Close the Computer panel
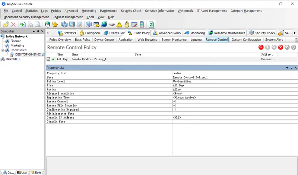Viewport: 298px width, 175px height. pyautogui.click(x=42, y=31)
